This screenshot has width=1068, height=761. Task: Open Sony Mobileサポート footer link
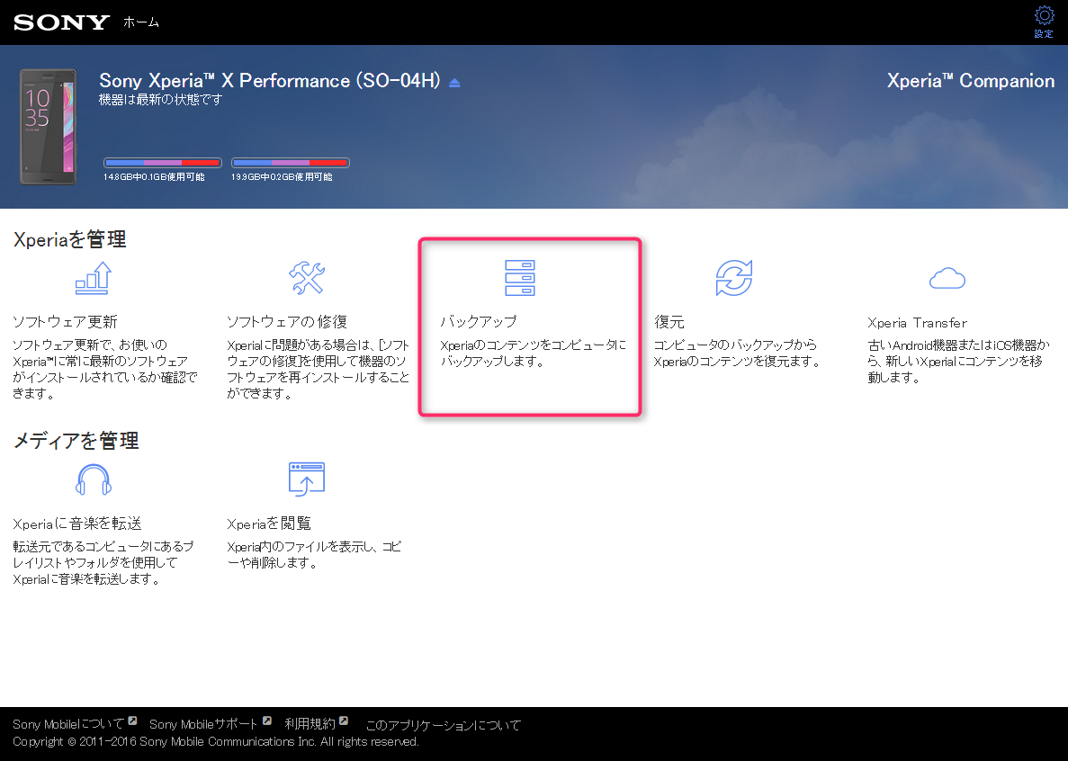[203, 724]
